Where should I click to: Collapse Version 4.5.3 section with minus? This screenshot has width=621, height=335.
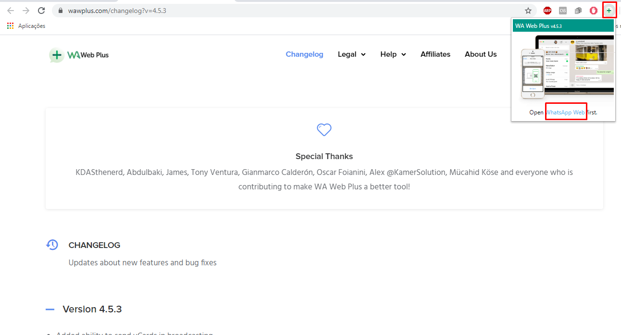(x=50, y=310)
